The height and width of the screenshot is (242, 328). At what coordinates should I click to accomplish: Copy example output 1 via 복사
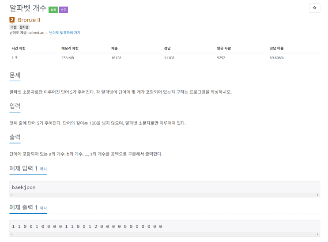pos(43,208)
